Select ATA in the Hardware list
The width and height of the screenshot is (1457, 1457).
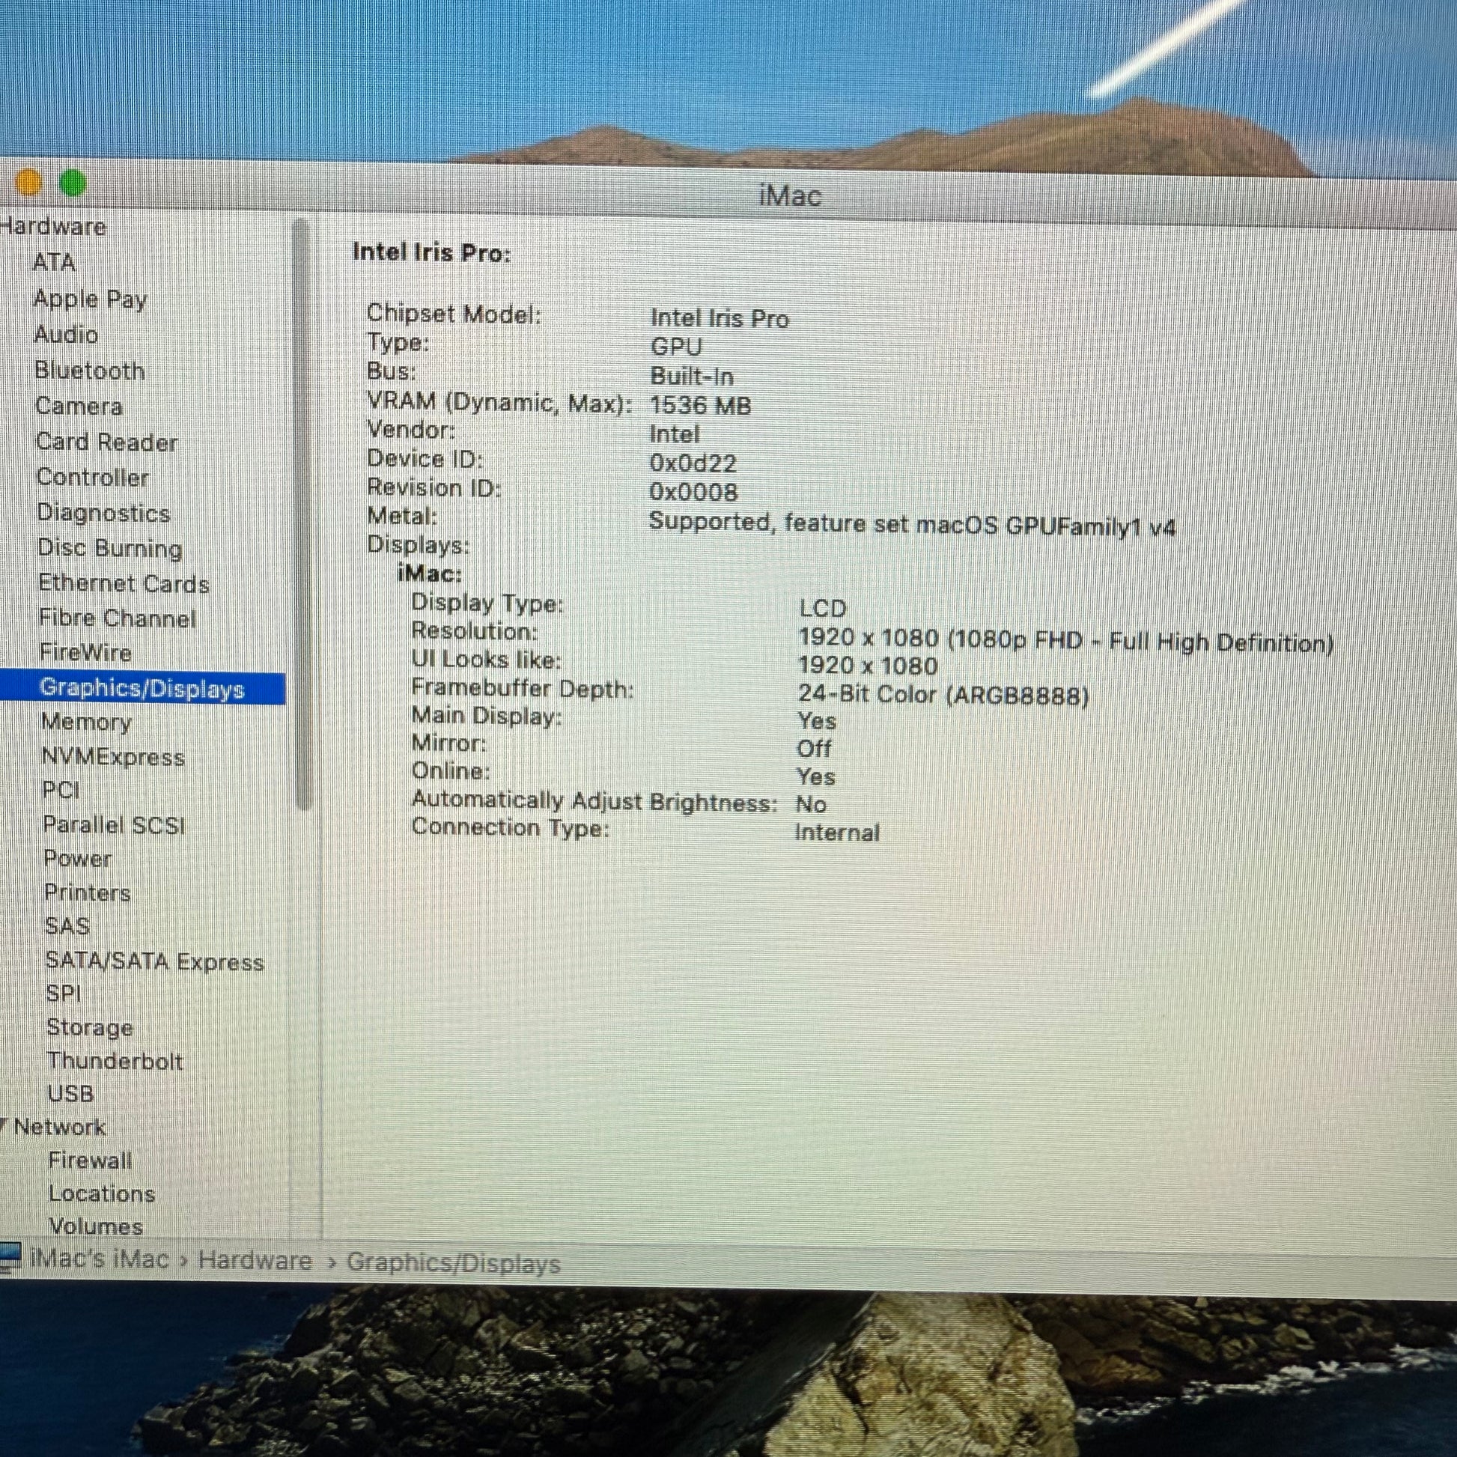coord(54,263)
